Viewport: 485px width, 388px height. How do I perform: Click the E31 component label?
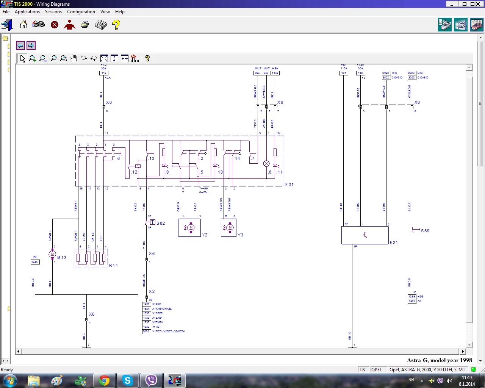pyautogui.click(x=289, y=185)
